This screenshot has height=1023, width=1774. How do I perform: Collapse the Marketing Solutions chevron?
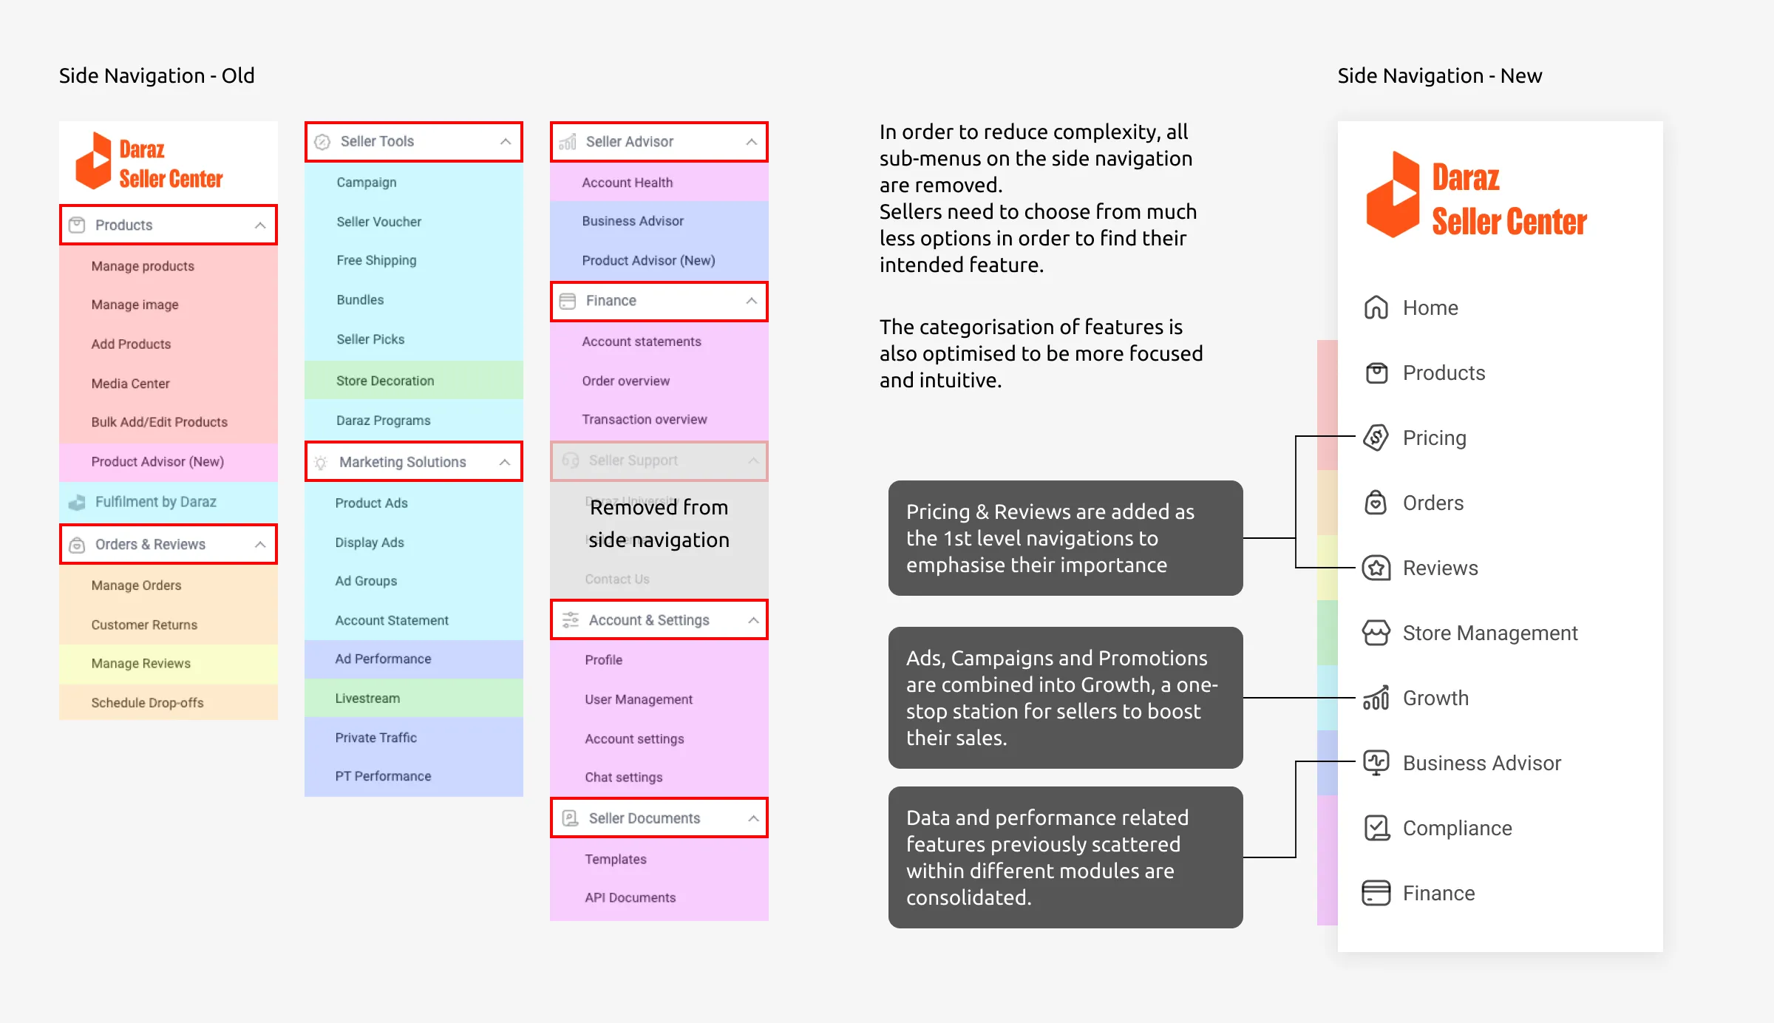click(x=505, y=462)
